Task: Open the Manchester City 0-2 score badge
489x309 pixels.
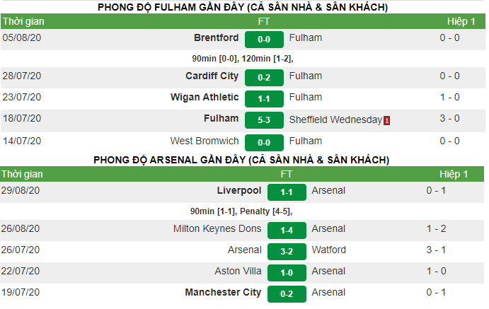Action: pos(287,293)
